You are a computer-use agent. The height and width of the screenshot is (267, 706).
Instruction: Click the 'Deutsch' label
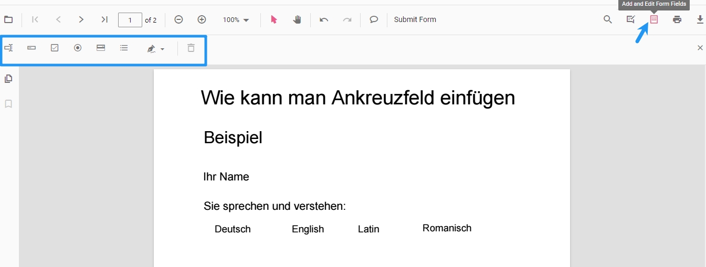coord(233,229)
